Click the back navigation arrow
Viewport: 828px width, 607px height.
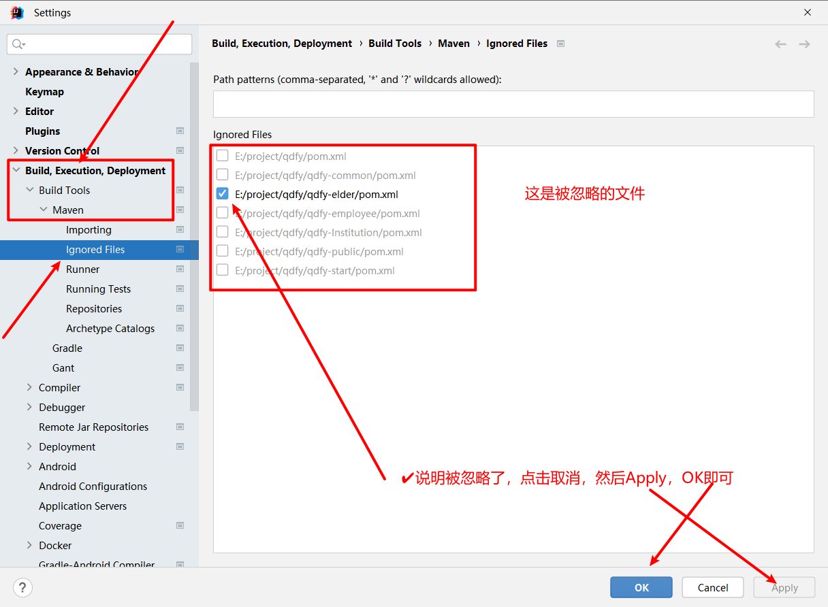tap(780, 44)
